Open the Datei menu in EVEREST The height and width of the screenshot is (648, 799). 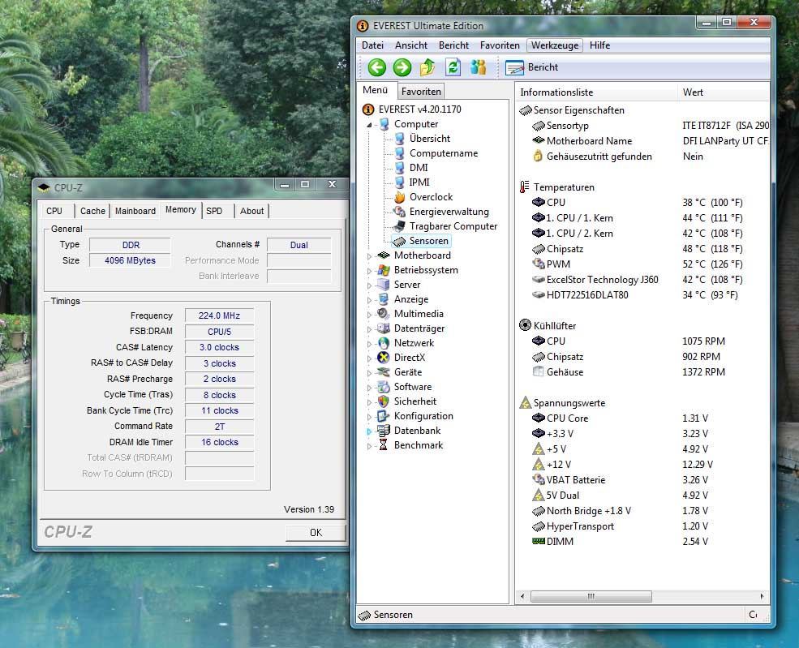point(372,45)
